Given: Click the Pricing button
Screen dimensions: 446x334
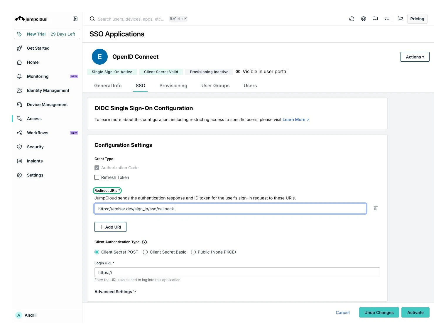Looking at the screenshot, I should tap(417, 19).
